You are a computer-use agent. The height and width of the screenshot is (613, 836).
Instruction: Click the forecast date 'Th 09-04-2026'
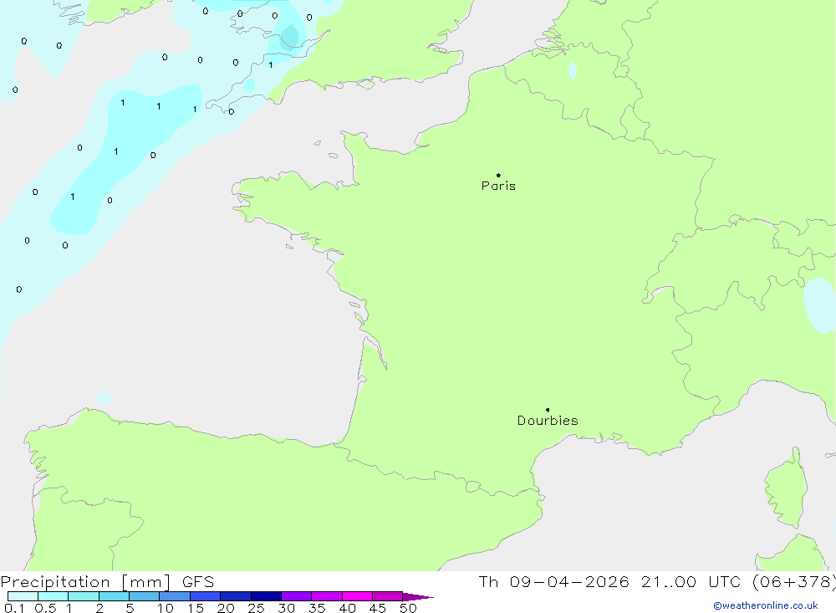[x=553, y=582]
